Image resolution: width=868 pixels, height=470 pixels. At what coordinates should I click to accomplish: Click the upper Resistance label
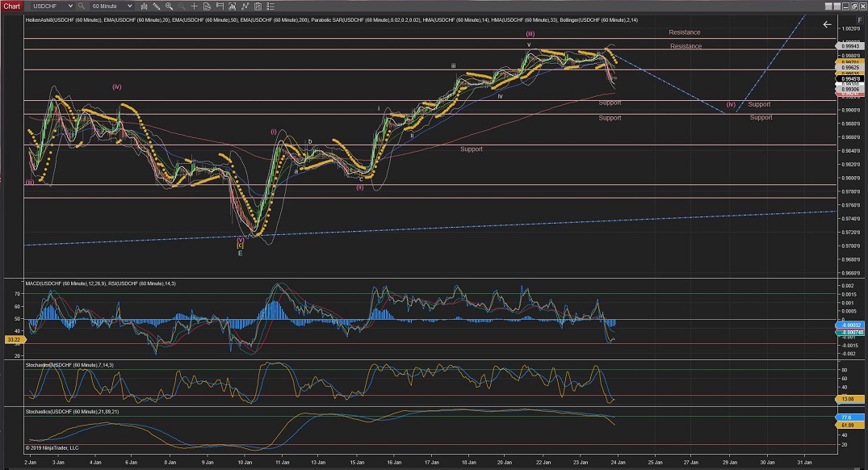[684, 32]
